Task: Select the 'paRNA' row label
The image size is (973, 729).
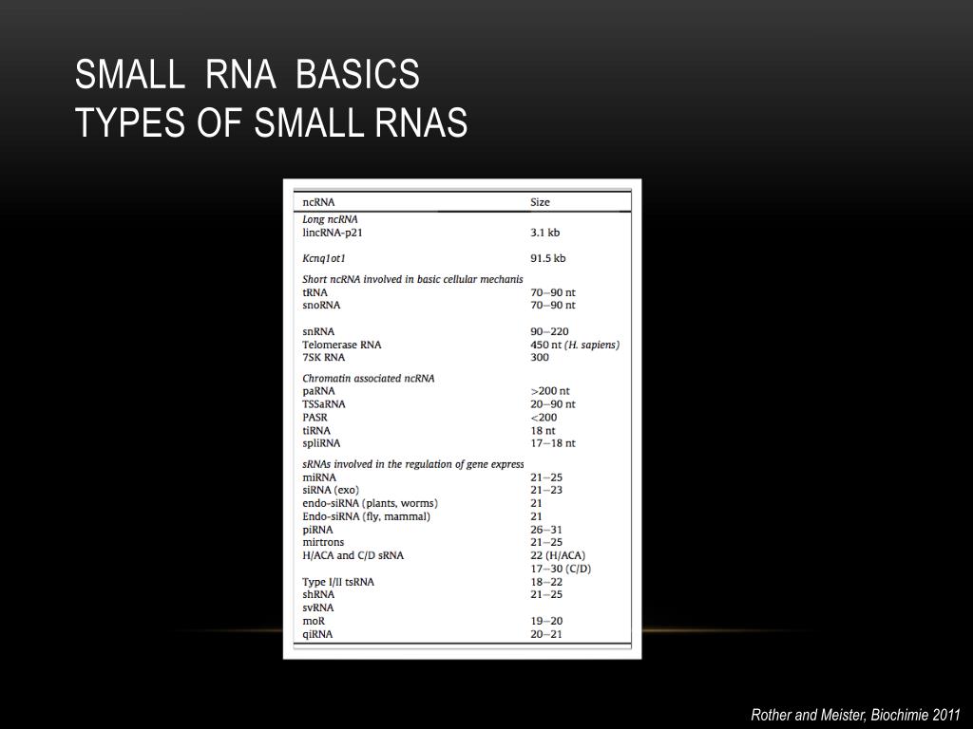Action: 318,391
